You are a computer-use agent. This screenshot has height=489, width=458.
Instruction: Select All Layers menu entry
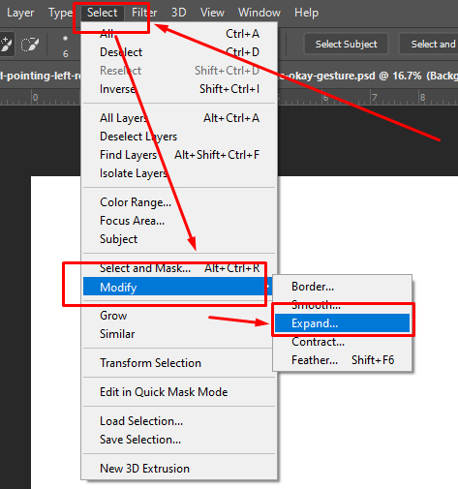tap(179, 118)
